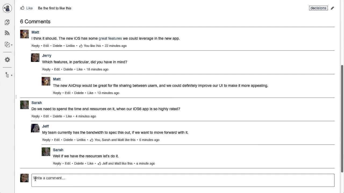Delete Matt's AirDrop comment
This screenshot has width=344, height=193.
coord(79,93)
